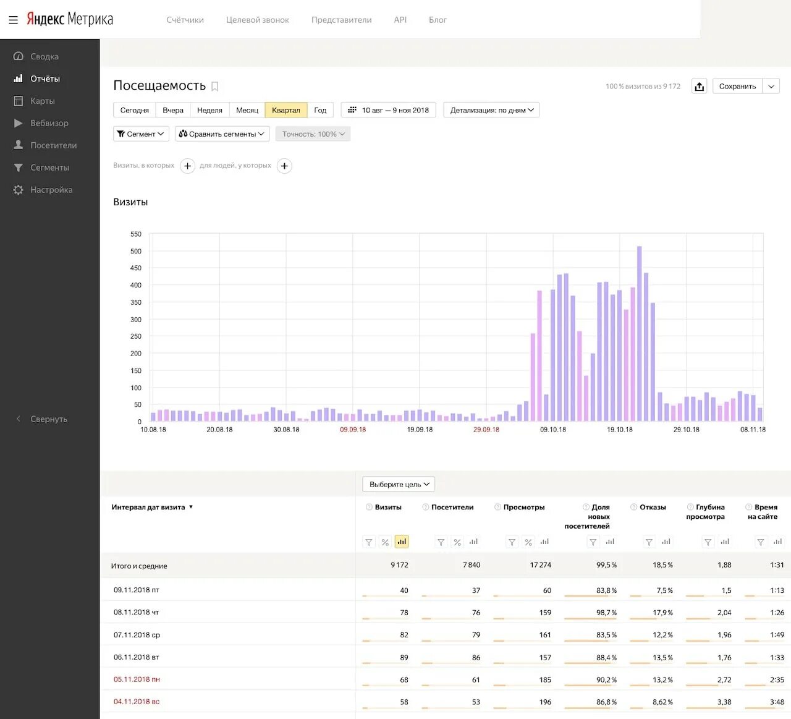The width and height of the screenshot is (791, 719).
Task: Open the hamburger menu beside the Yandex Metrica logo
Action: tap(13, 20)
